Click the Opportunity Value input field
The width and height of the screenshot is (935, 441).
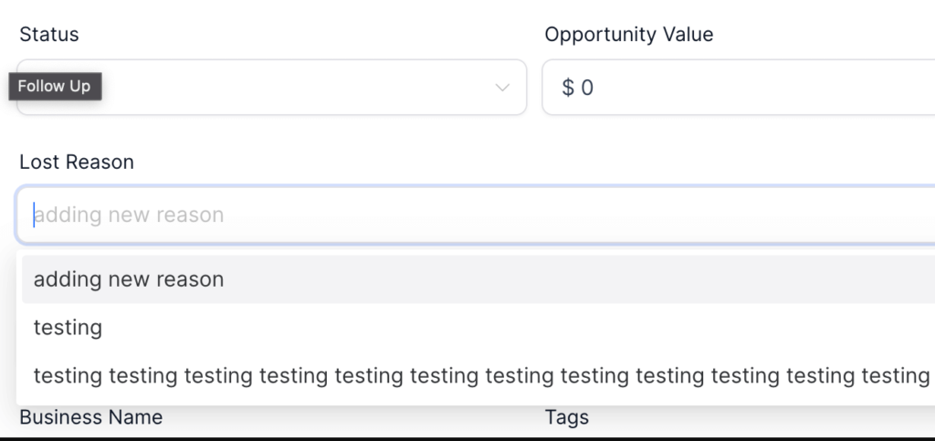point(738,88)
